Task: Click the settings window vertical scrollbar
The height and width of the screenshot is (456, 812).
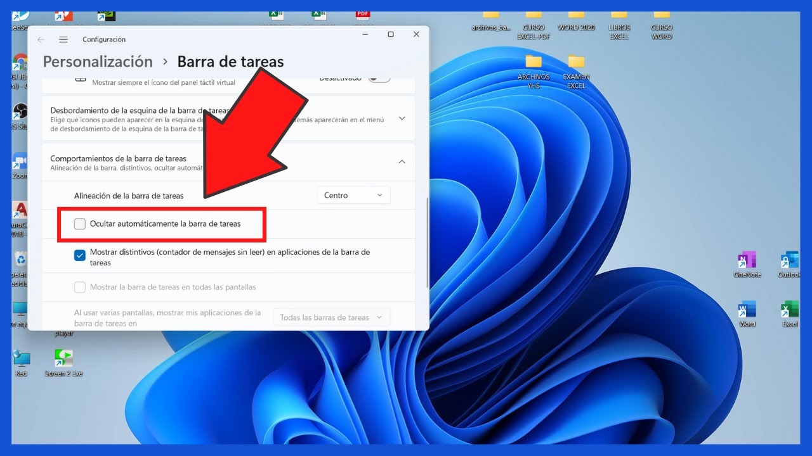Action: pyautogui.click(x=428, y=241)
